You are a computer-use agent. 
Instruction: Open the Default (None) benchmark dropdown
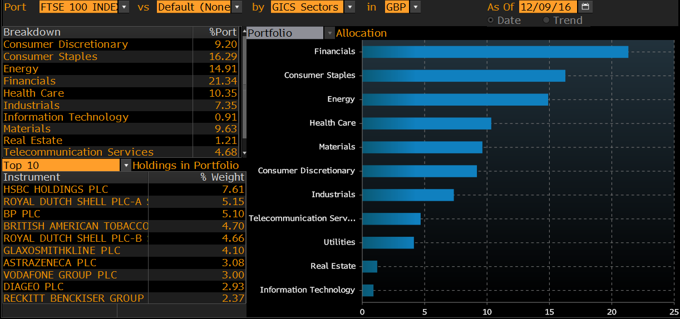[238, 7]
